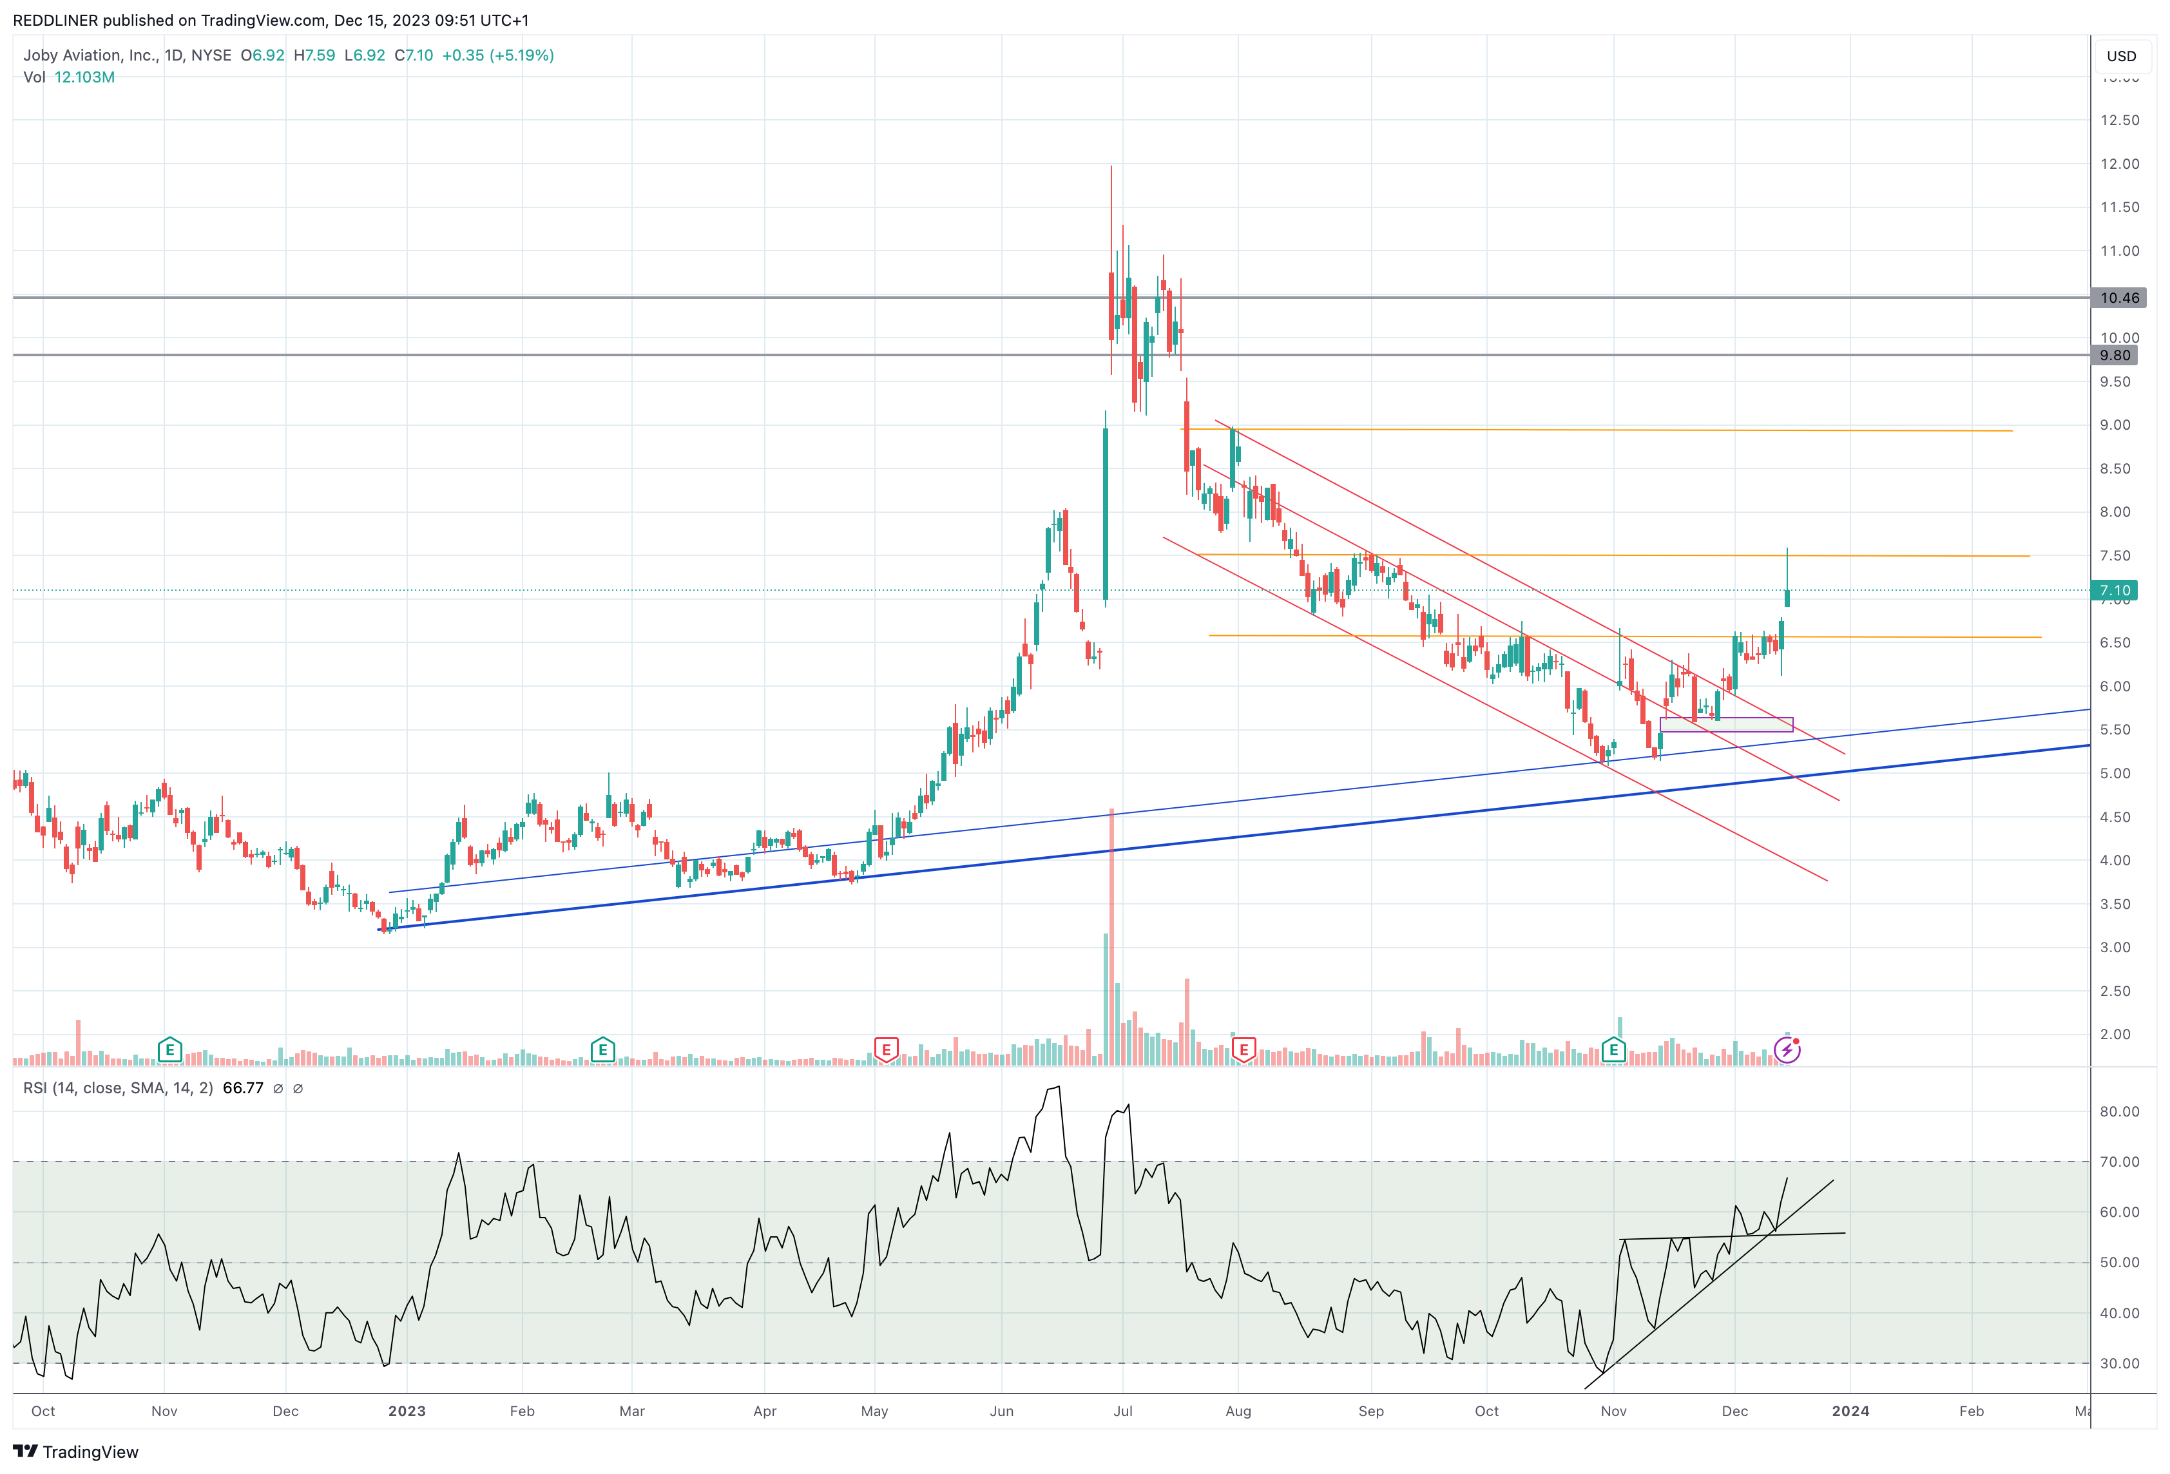Click the Jun label on time axis
This screenshot has width=2170, height=1474.
click(x=1002, y=1410)
